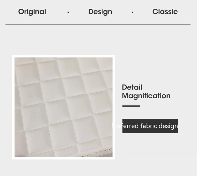The image size is (197, 176).
Task: Click the short black bar under Magnification
Action: pyautogui.click(x=131, y=106)
